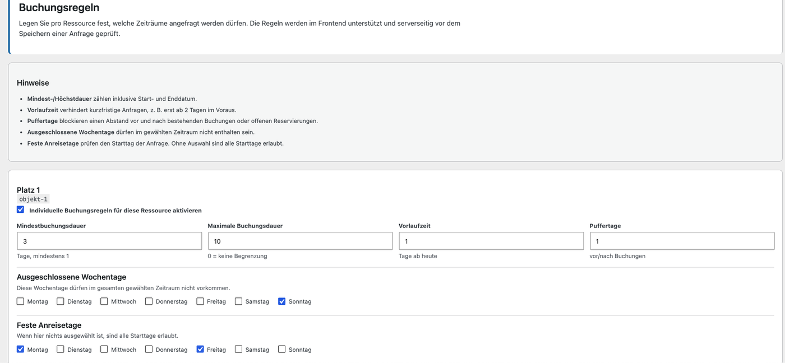The image size is (785, 363).
Task: Check Mittwoch under Feste Anreisetage
Action: click(104, 349)
